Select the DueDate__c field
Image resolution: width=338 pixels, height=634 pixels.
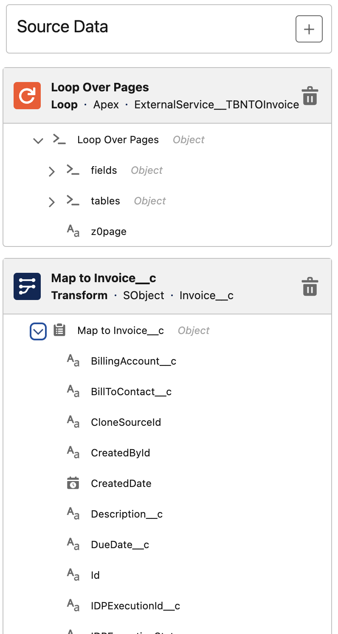(120, 545)
